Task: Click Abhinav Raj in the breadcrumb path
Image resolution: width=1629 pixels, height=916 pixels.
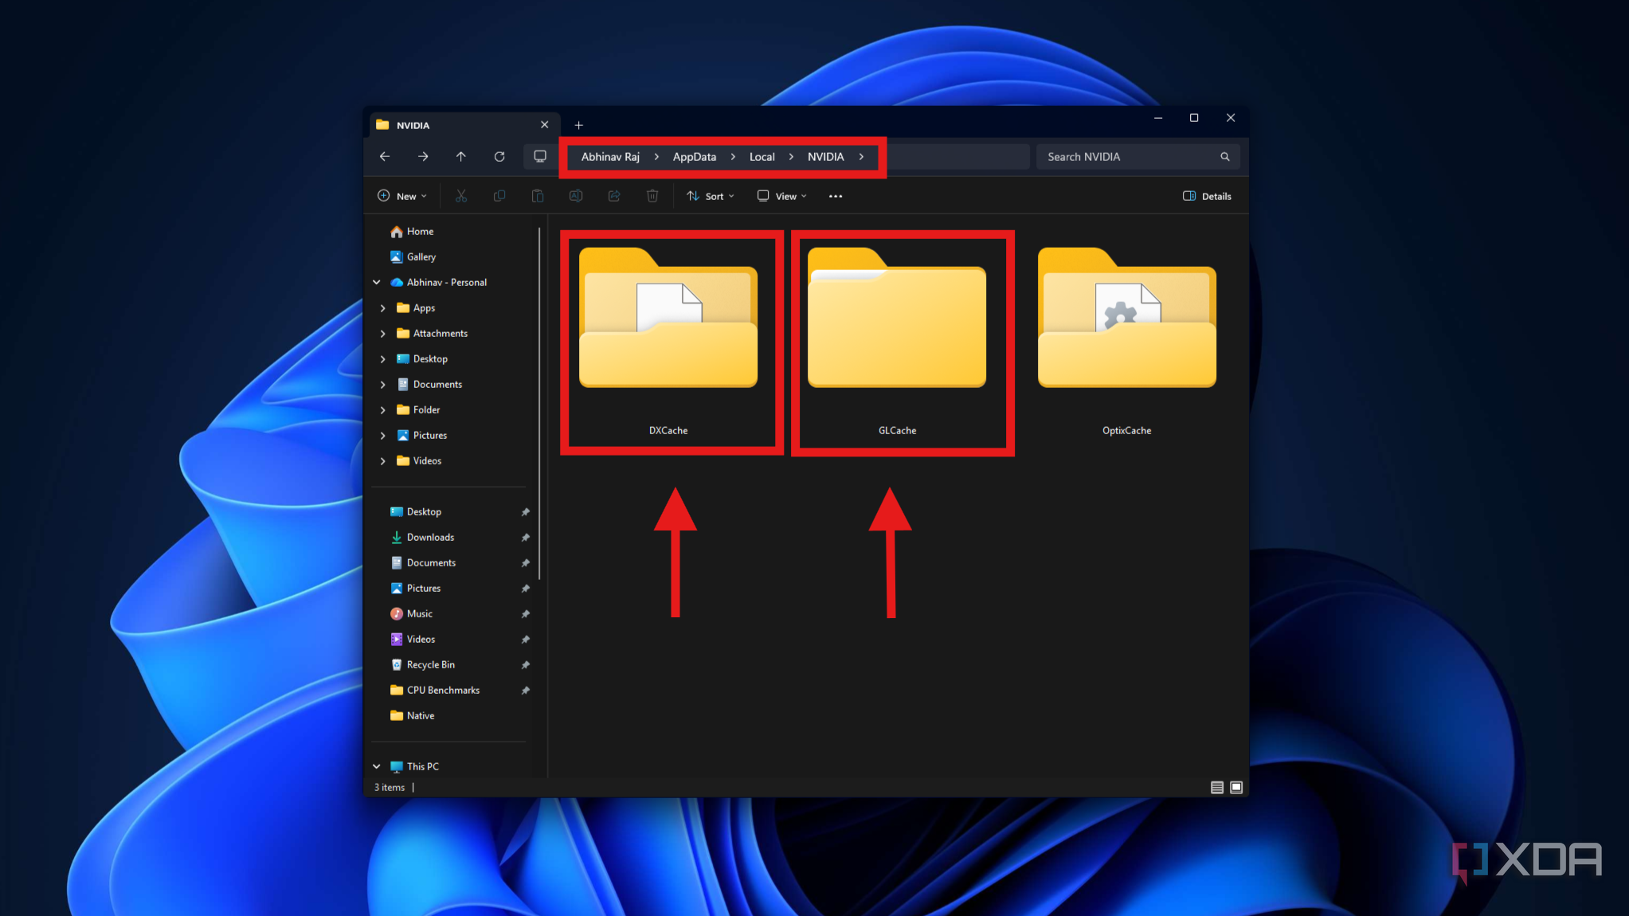Action: [x=610, y=157]
